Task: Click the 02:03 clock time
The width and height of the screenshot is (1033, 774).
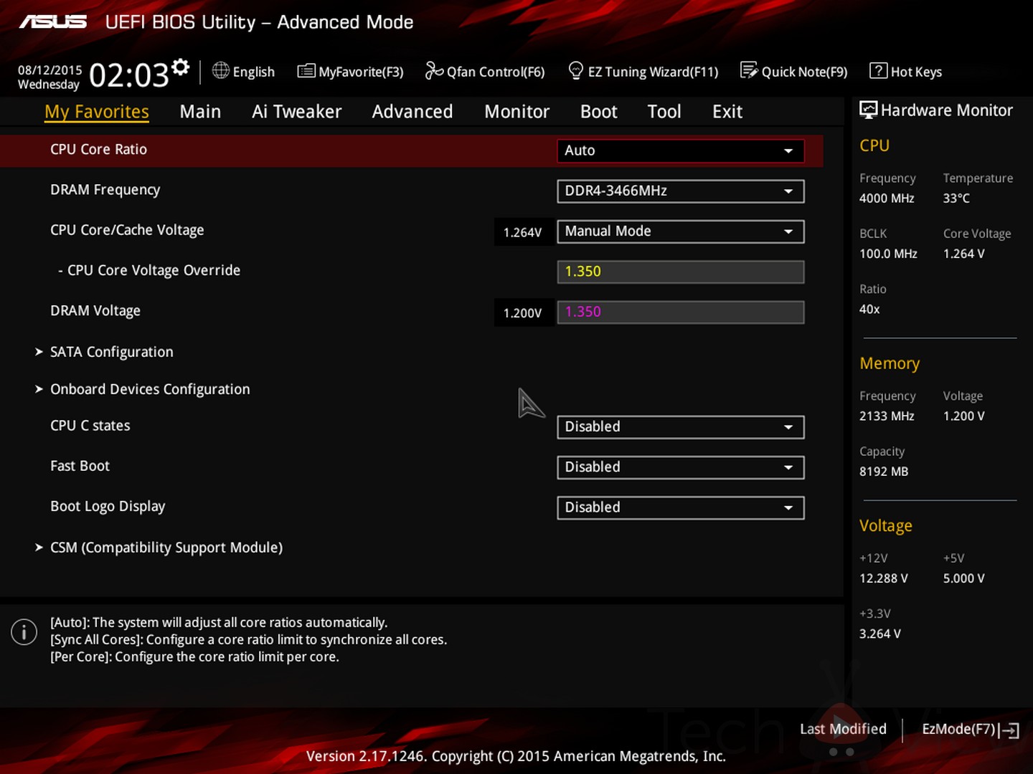Action: click(x=129, y=75)
